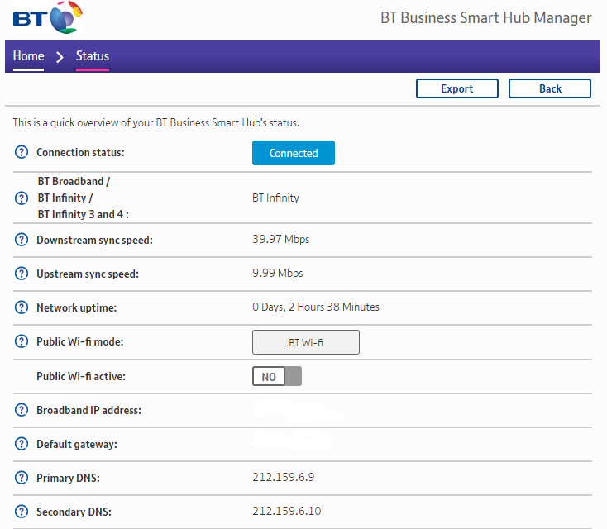Click the BT logo
This screenshot has height=529, width=607.
point(48,17)
